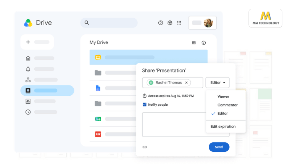
Task: Select the highlighted My Drive sidebar item
Action: [47, 90]
